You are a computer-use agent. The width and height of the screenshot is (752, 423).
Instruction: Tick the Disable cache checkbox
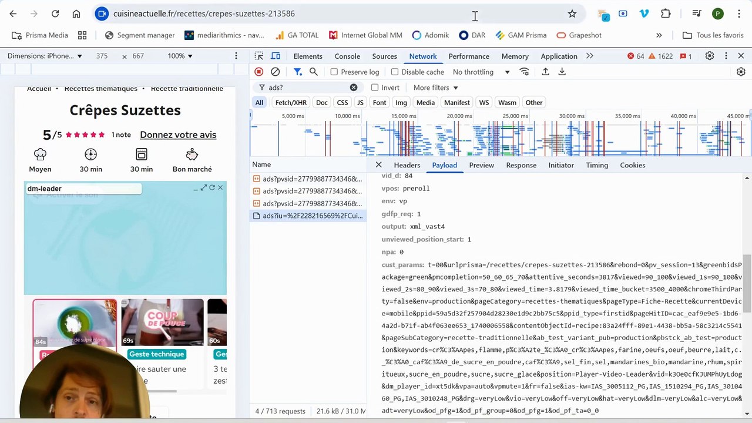point(395,72)
